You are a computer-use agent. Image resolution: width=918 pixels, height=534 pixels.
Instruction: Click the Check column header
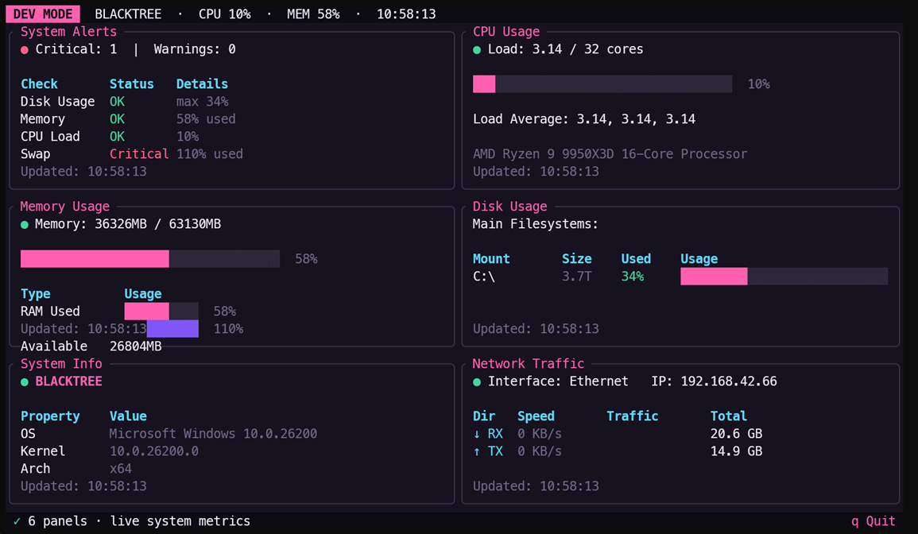[39, 84]
